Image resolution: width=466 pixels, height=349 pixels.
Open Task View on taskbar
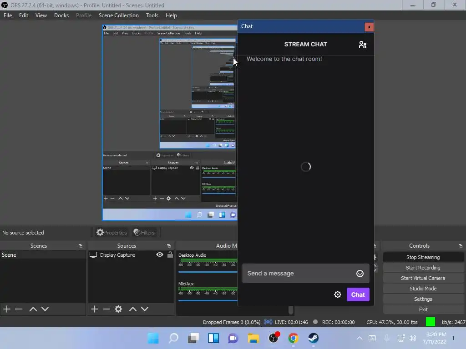(x=193, y=338)
